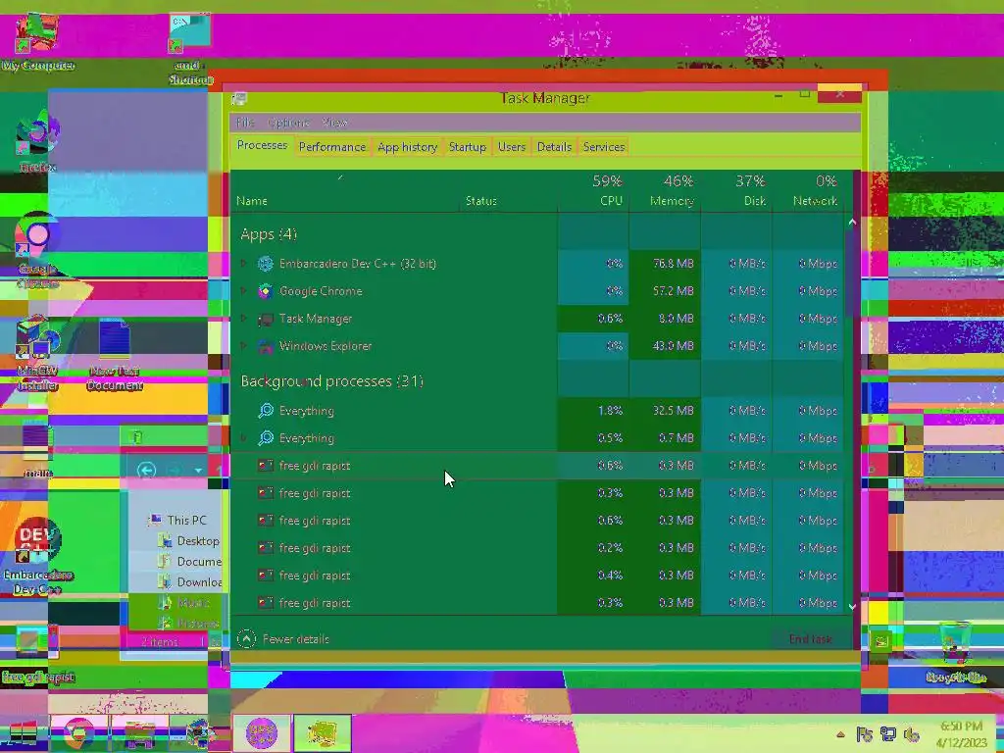Click scrollbar up arrow in process list
The image size is (1004, 753).
click(x=852, y=222)
